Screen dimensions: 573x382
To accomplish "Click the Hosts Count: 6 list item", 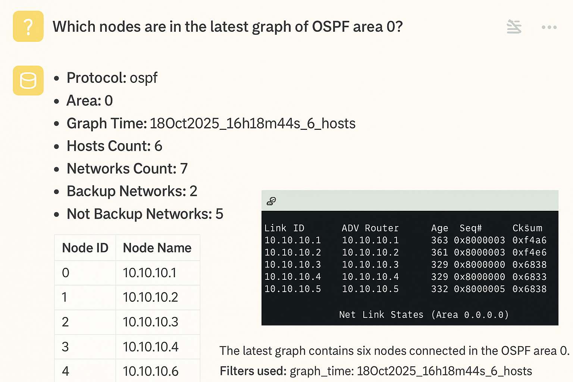I will coord(114,146).
